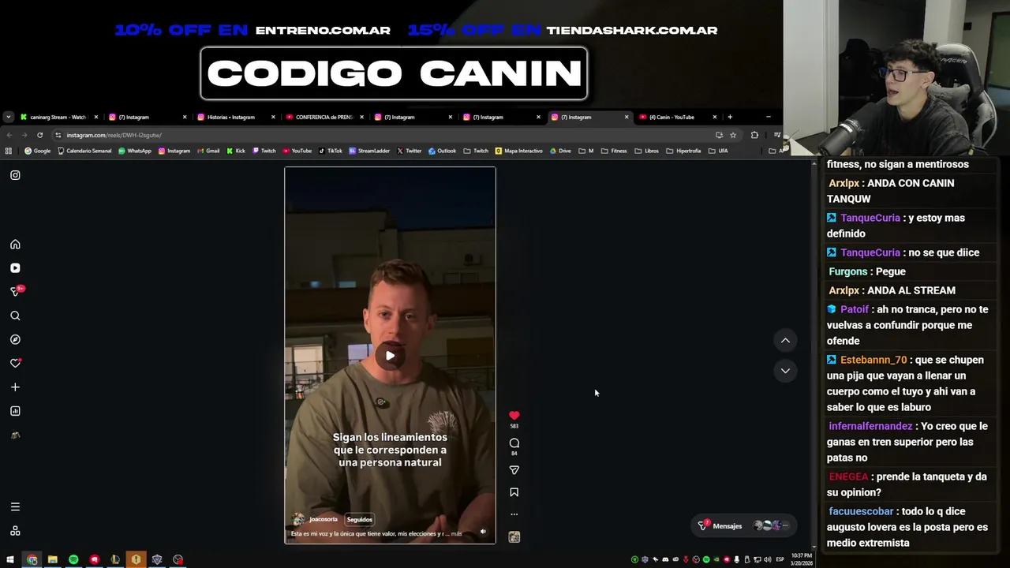Open a new browser tab
Screen dimensions: 1010x568
pos(730,117)
